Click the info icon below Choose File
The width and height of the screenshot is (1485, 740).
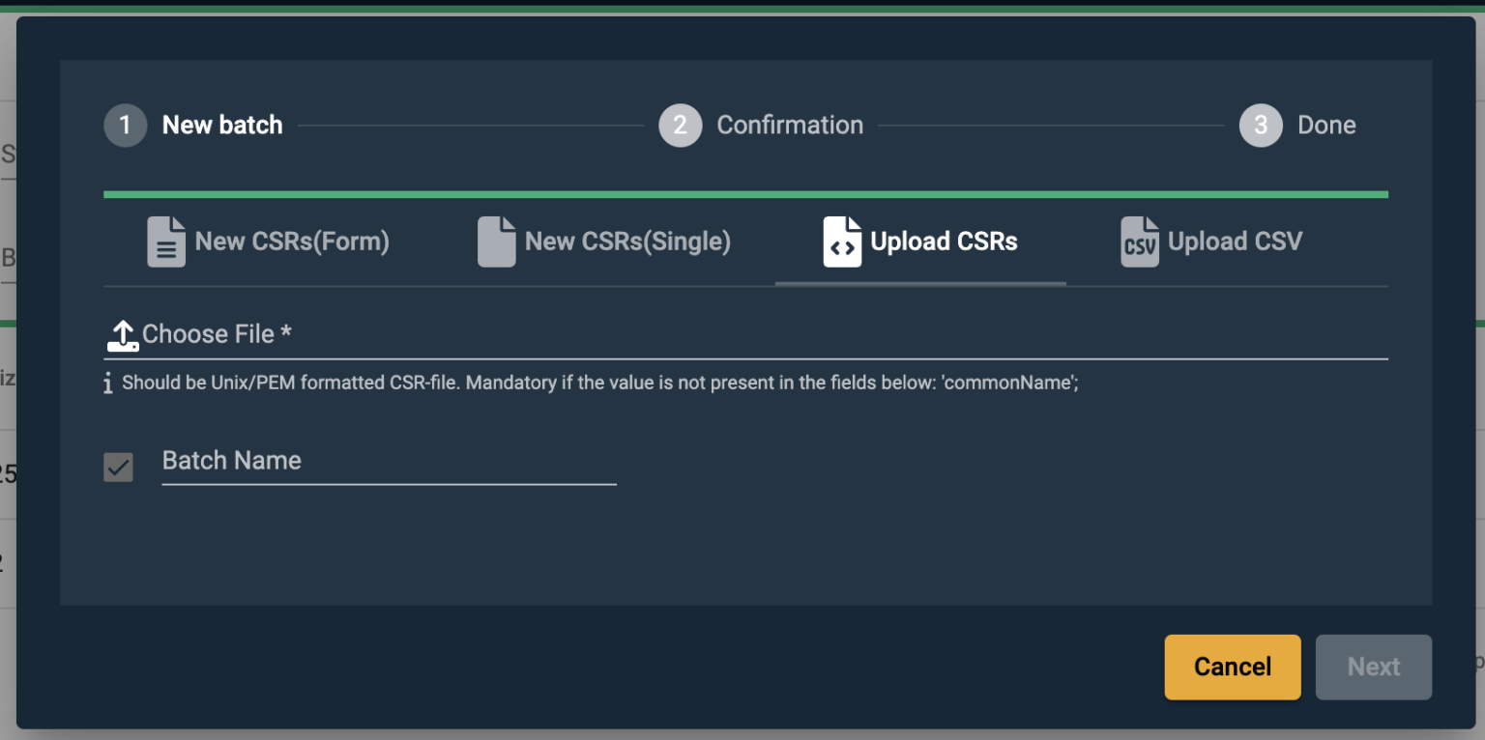pyautogui.click(x=109, y=383)
